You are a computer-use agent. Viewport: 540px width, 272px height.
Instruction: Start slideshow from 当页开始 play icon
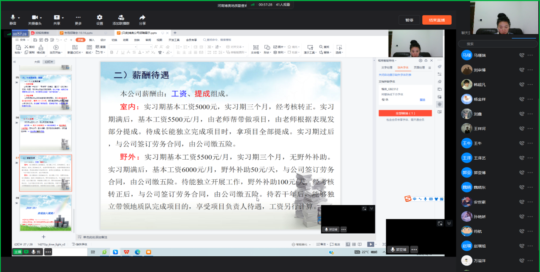56,47
